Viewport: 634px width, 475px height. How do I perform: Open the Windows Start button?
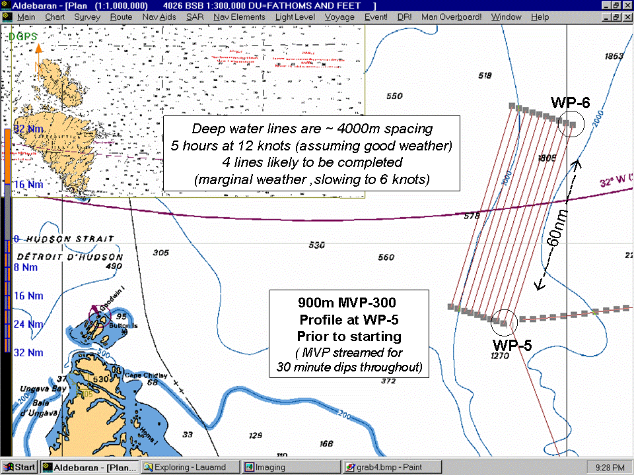19,467
